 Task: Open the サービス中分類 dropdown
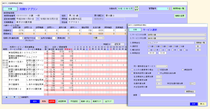[x=177, y=38]
